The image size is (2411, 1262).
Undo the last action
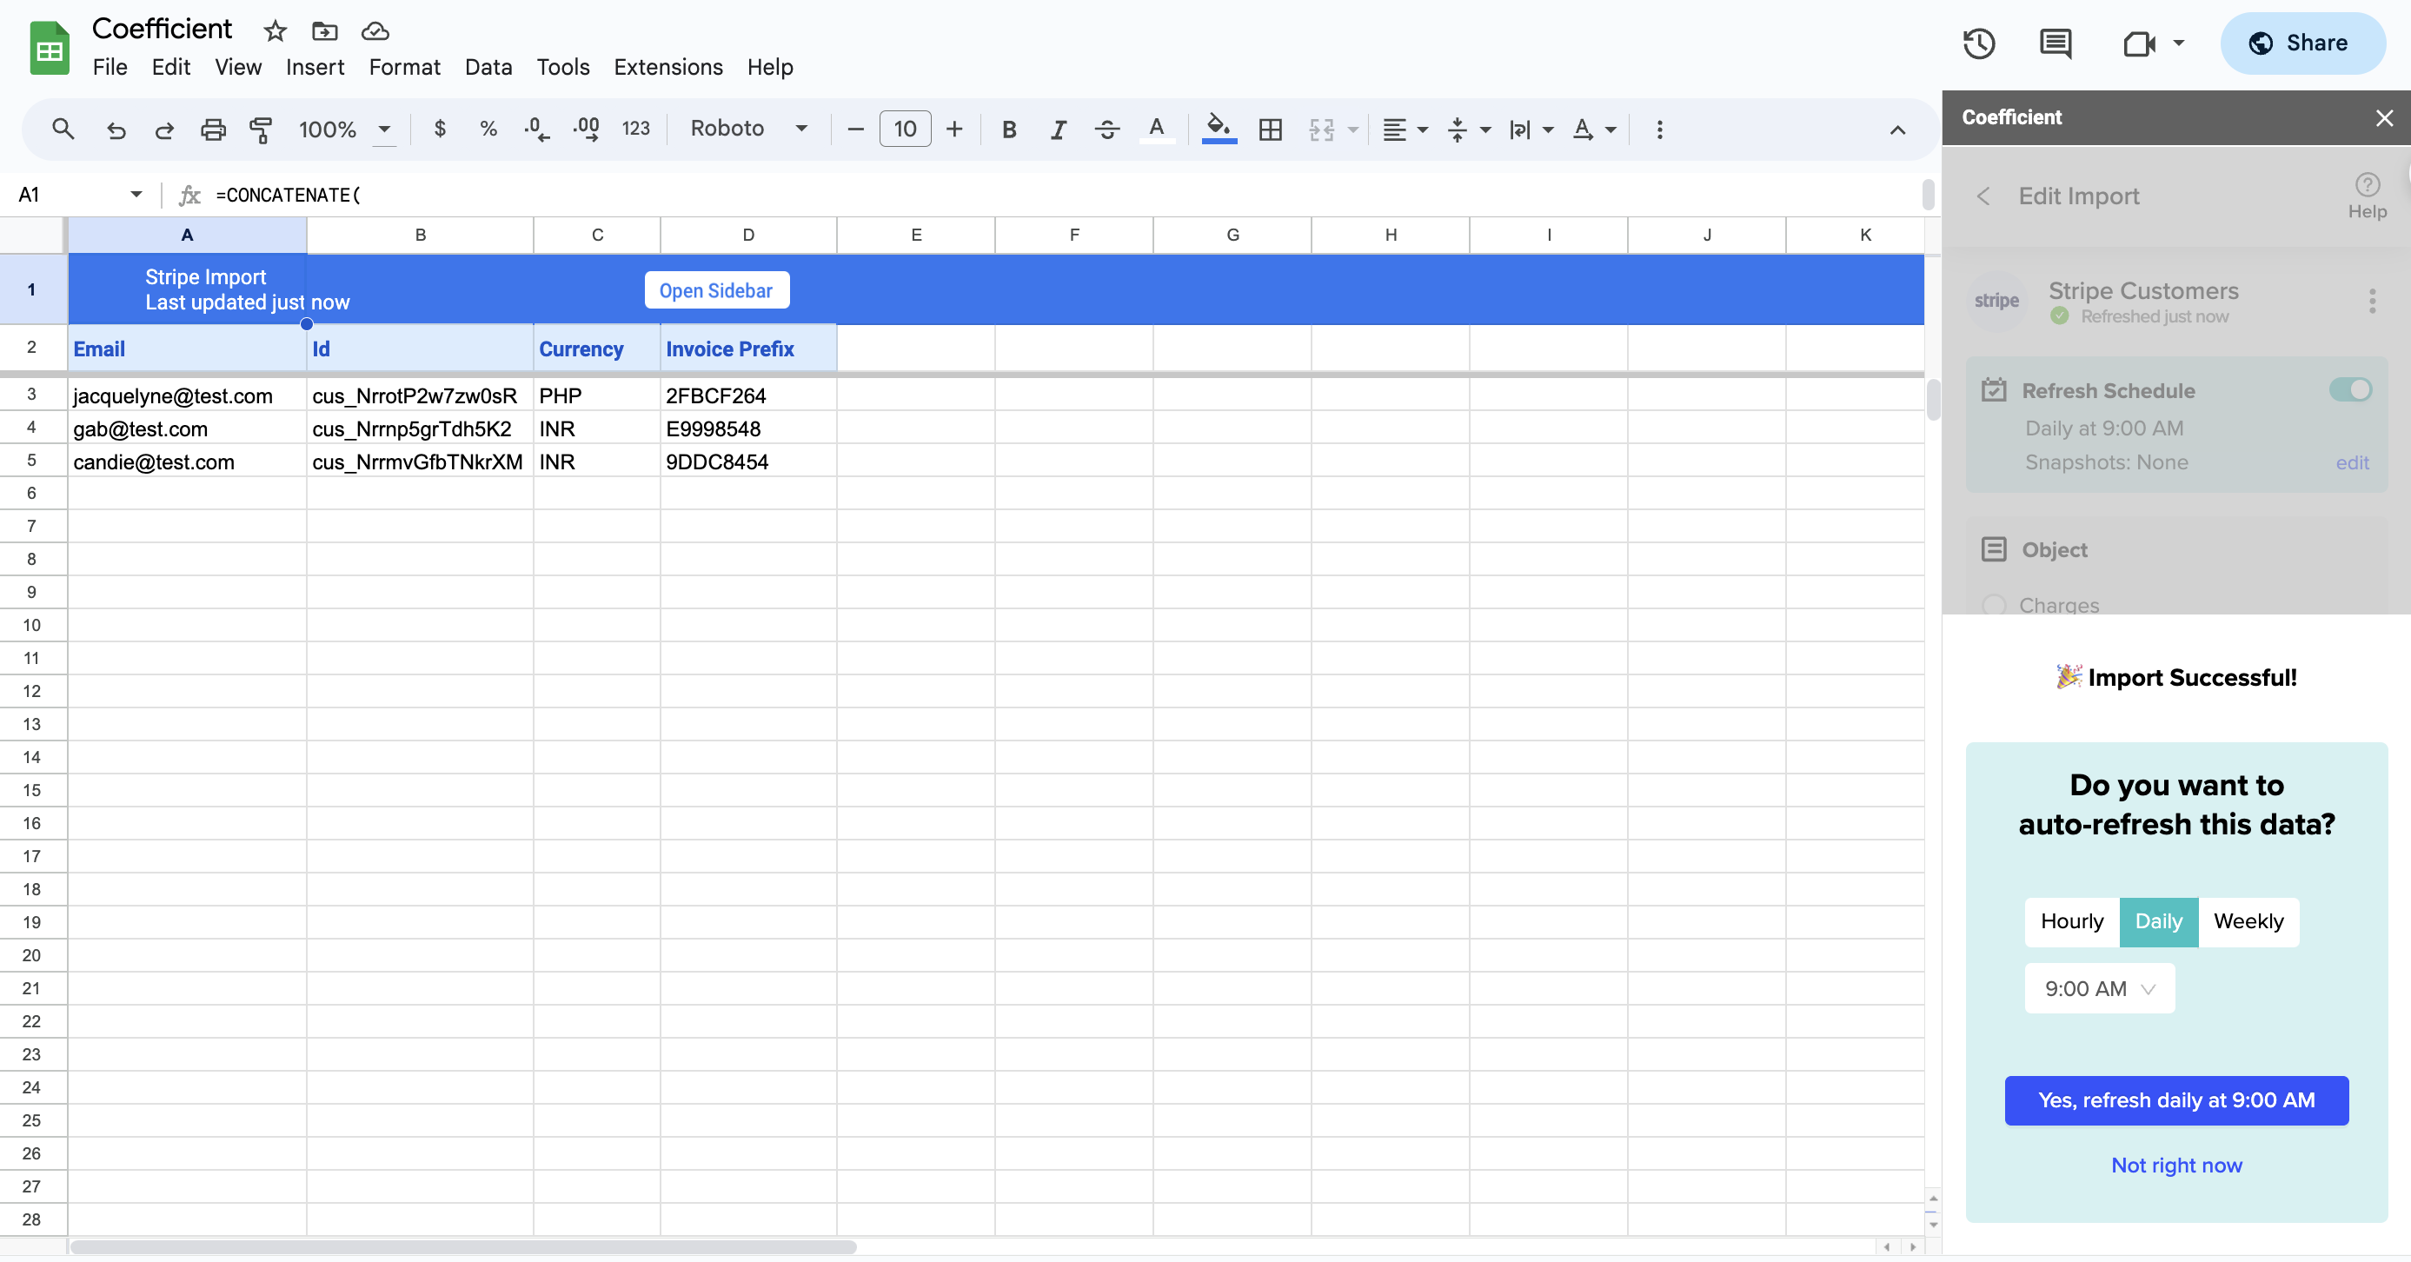pyautogui.click(x=116, y=130)
